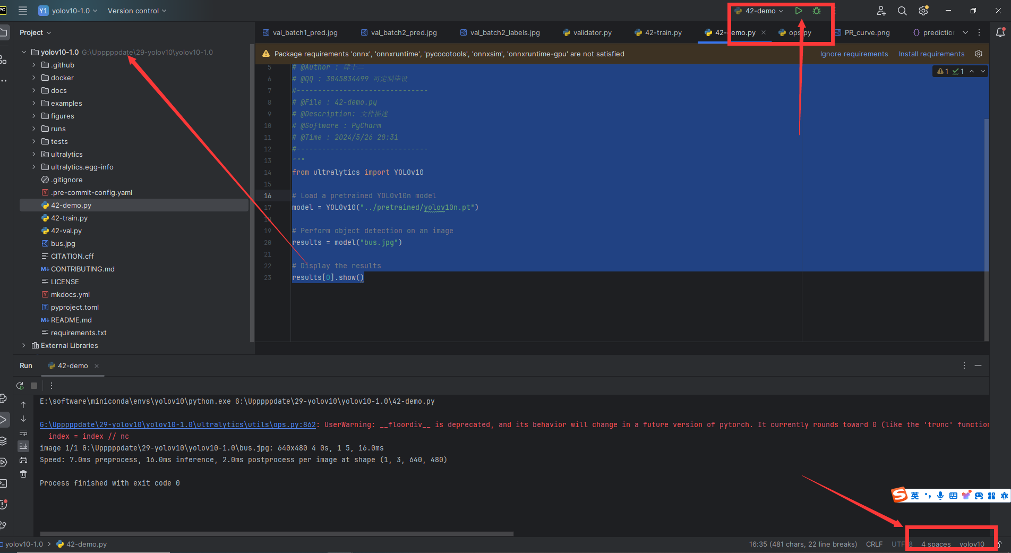Viewport: 1011px width, 553px height.
Task: Rerun 42-demo in Run panel
Action: pos(20,386)
